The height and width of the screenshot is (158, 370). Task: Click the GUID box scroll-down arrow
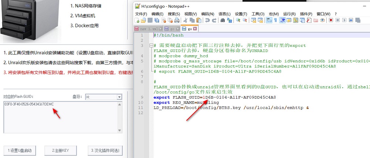pyautogui.click(x=120, y=130)
